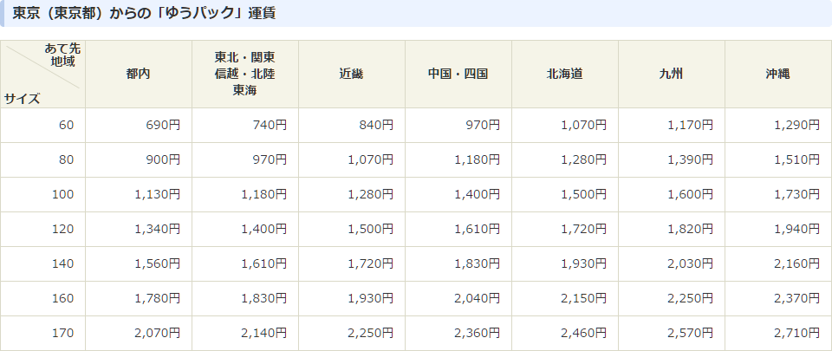Click 970円 in the 中国・四国 column

[x=483, y=125]
